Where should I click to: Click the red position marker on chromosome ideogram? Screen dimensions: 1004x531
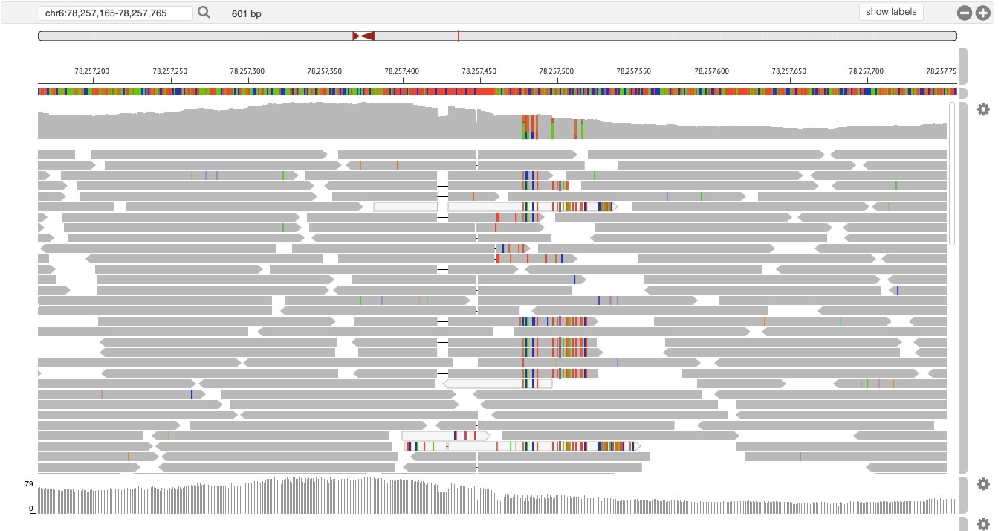[459, 36]
